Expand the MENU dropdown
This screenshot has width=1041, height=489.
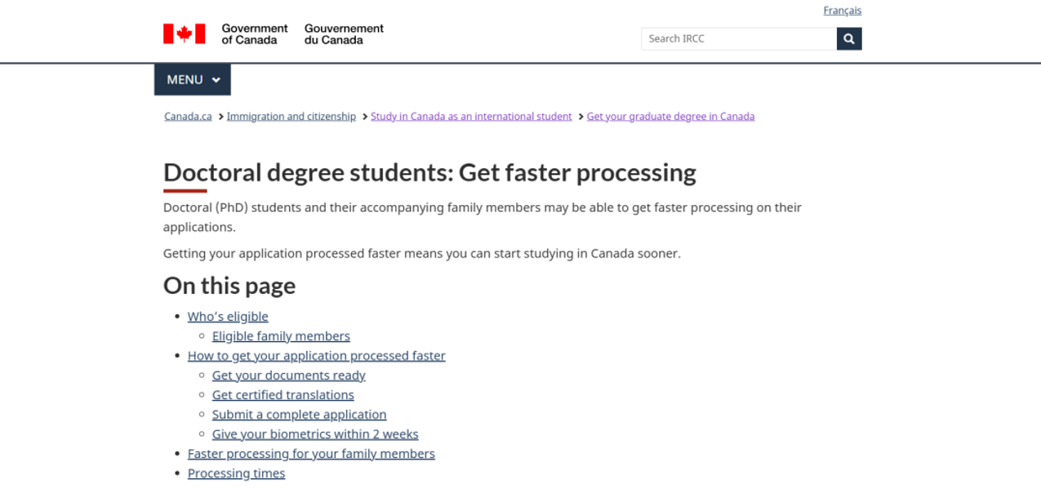(x=193, y=80)
